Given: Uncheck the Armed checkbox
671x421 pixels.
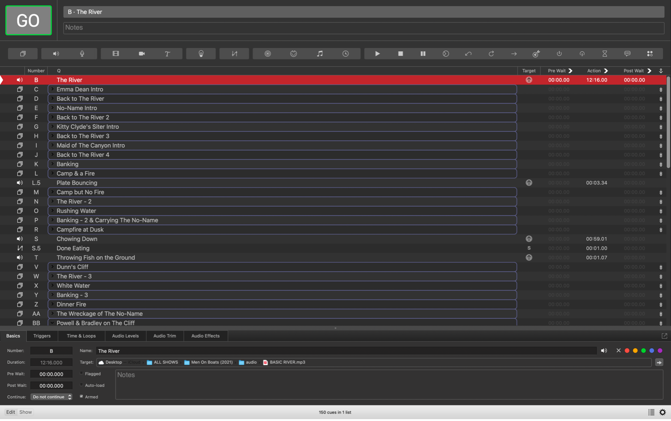Looking at the screenshot, I should 82,397.
